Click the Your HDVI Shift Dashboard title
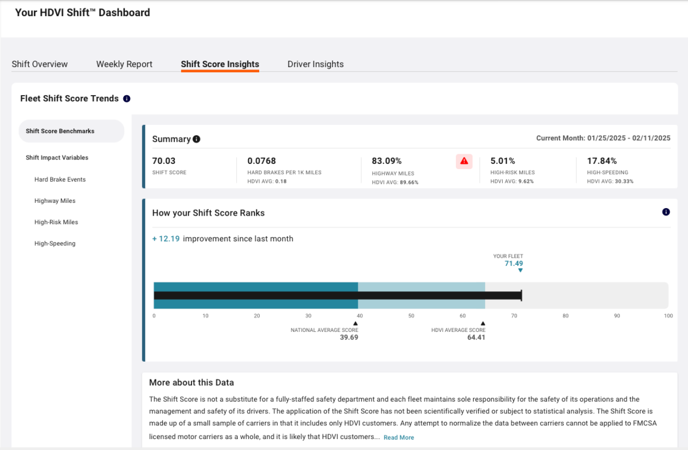The width and height of the screenshot is (688, 450). click(83, 13)
